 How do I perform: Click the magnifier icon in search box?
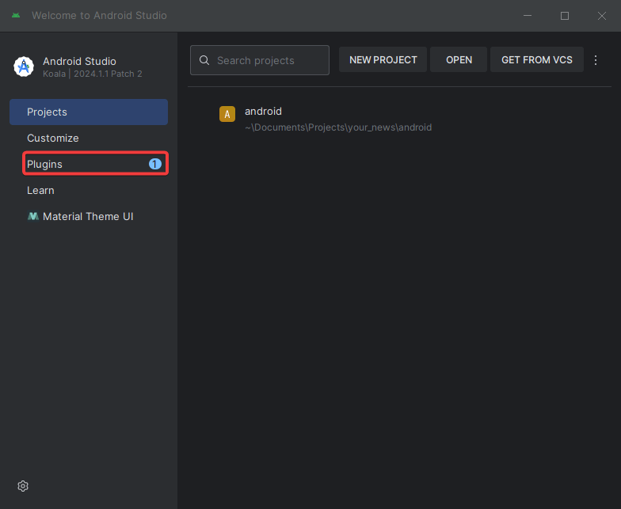coord(204,60)
